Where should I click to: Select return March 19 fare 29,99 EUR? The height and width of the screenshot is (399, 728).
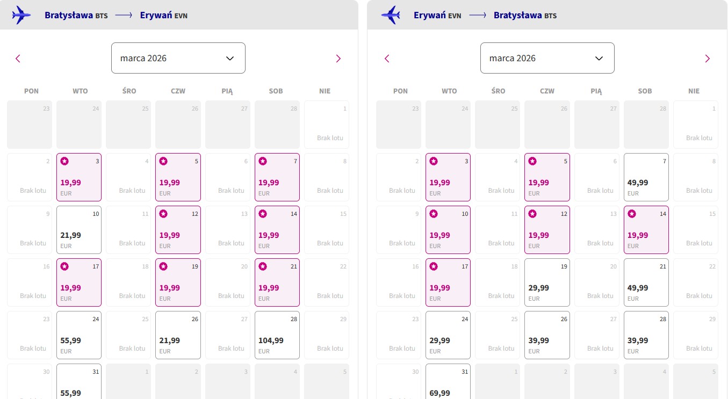[547, 282]
